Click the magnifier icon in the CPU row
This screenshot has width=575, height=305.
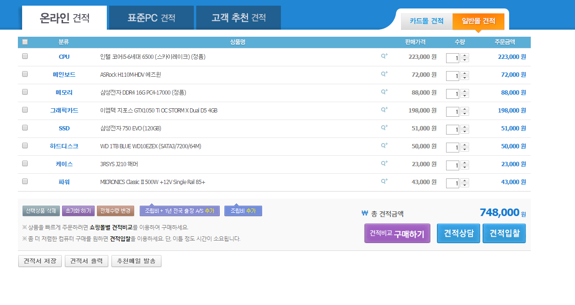[384, 56]
